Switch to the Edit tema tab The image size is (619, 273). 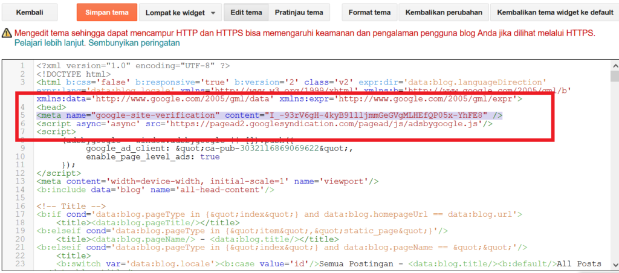coord(247,12)
